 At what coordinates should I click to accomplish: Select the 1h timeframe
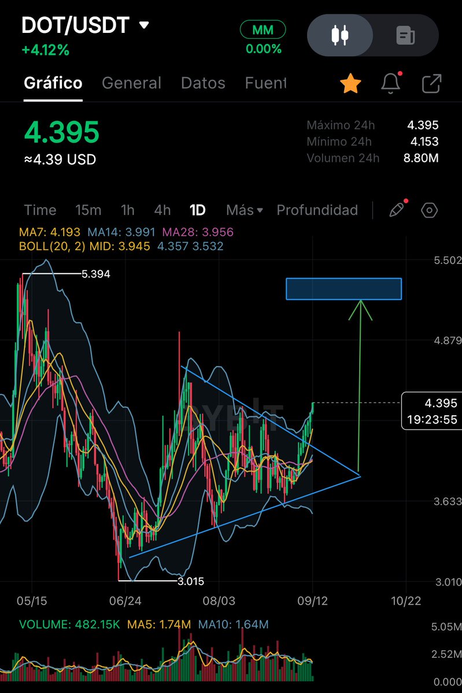click(127, 210)
